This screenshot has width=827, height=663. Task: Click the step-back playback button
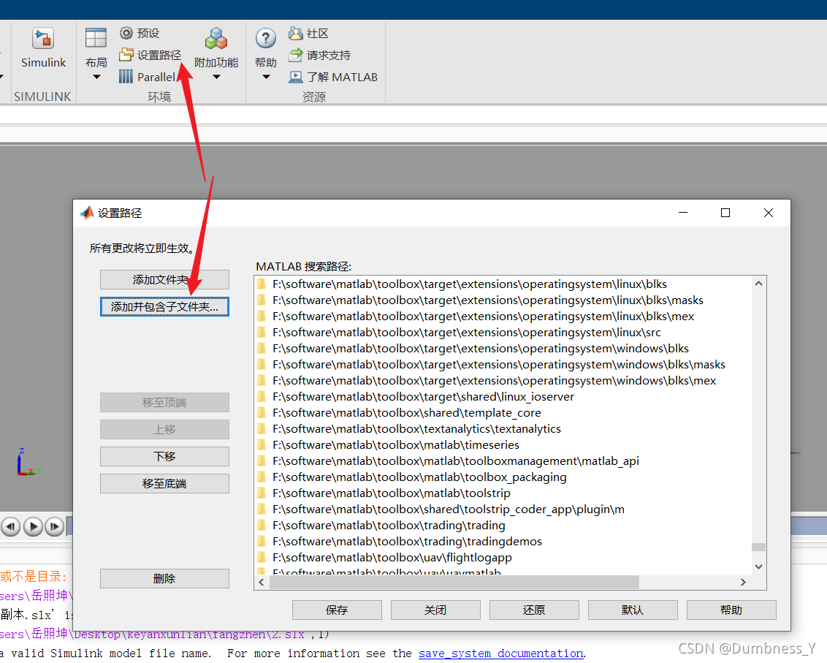[10, 527]
